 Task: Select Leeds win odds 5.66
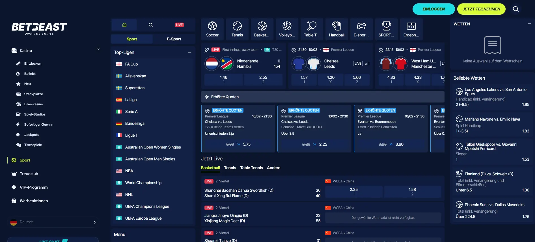point(357,79)
